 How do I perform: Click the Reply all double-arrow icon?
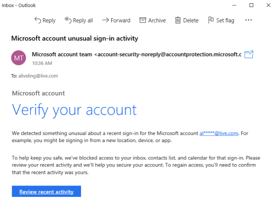click(x=68, y=20)
